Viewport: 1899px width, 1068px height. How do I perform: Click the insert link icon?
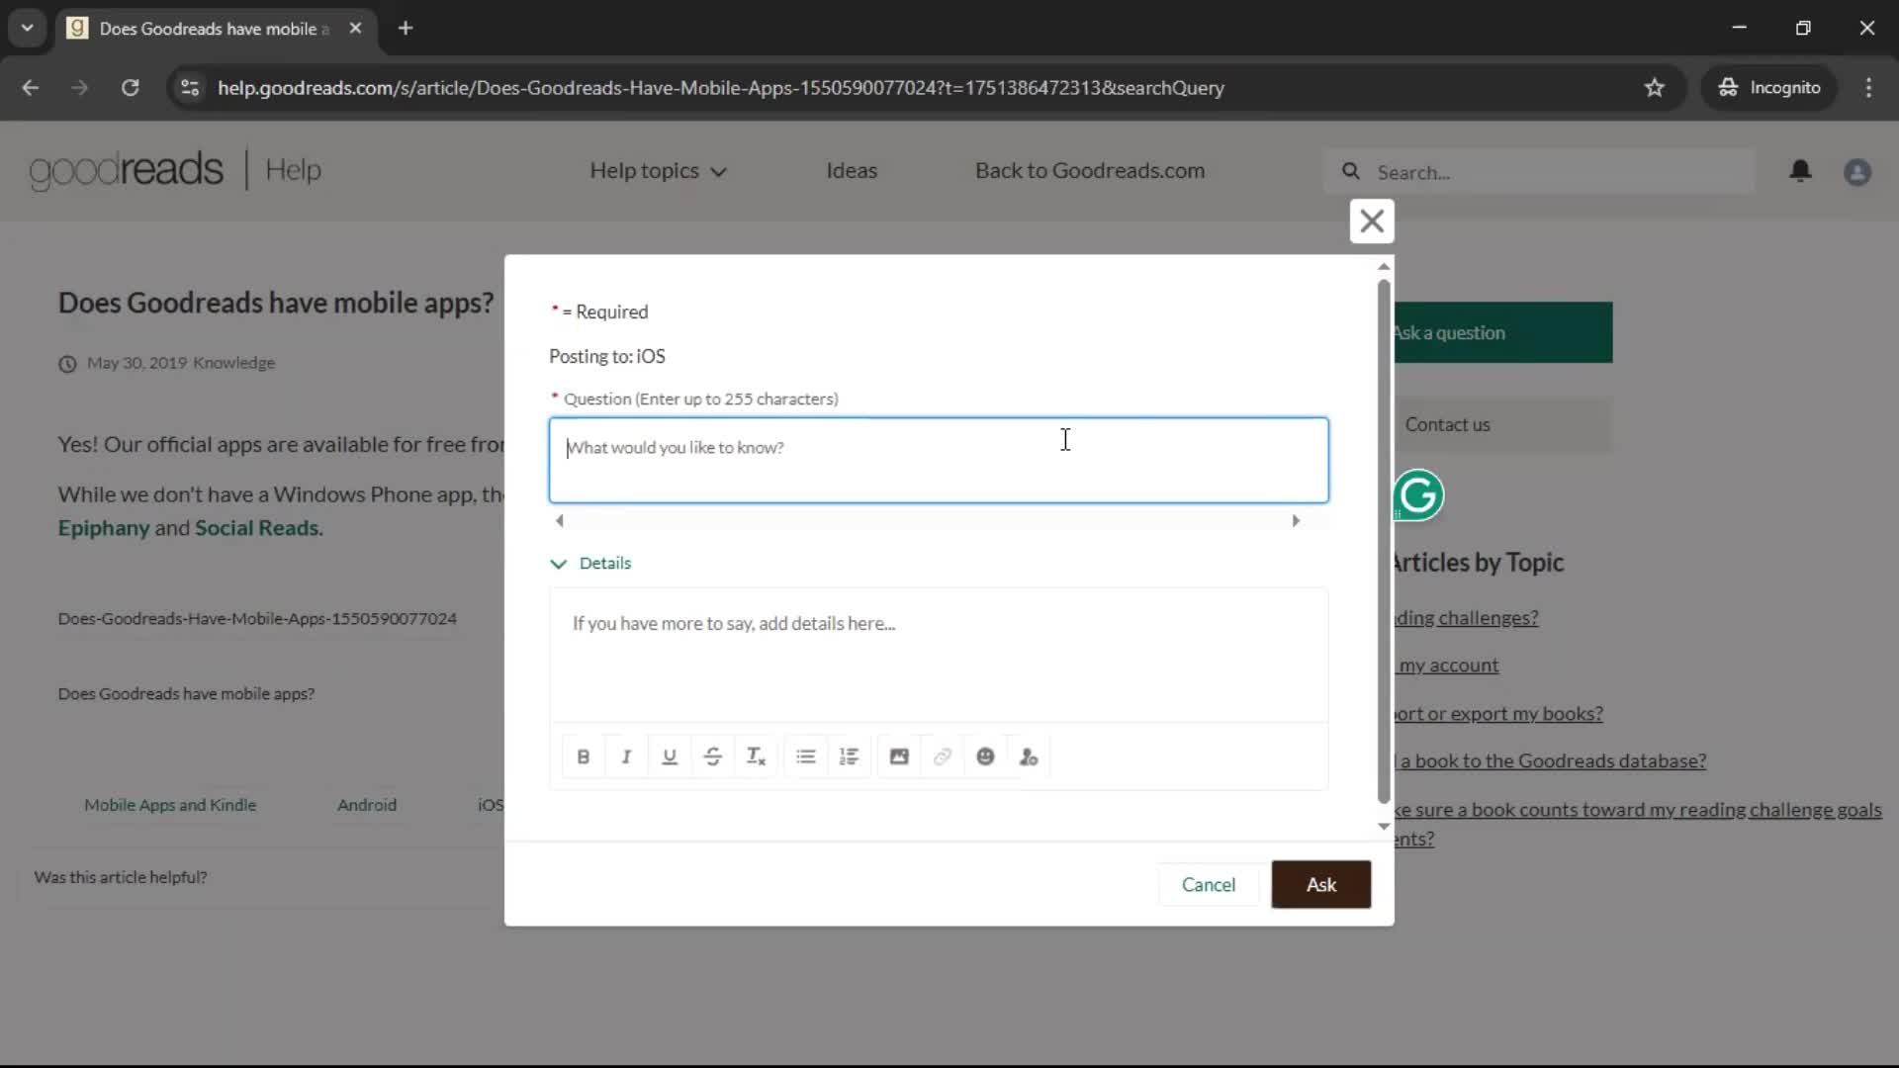point(943,756)
